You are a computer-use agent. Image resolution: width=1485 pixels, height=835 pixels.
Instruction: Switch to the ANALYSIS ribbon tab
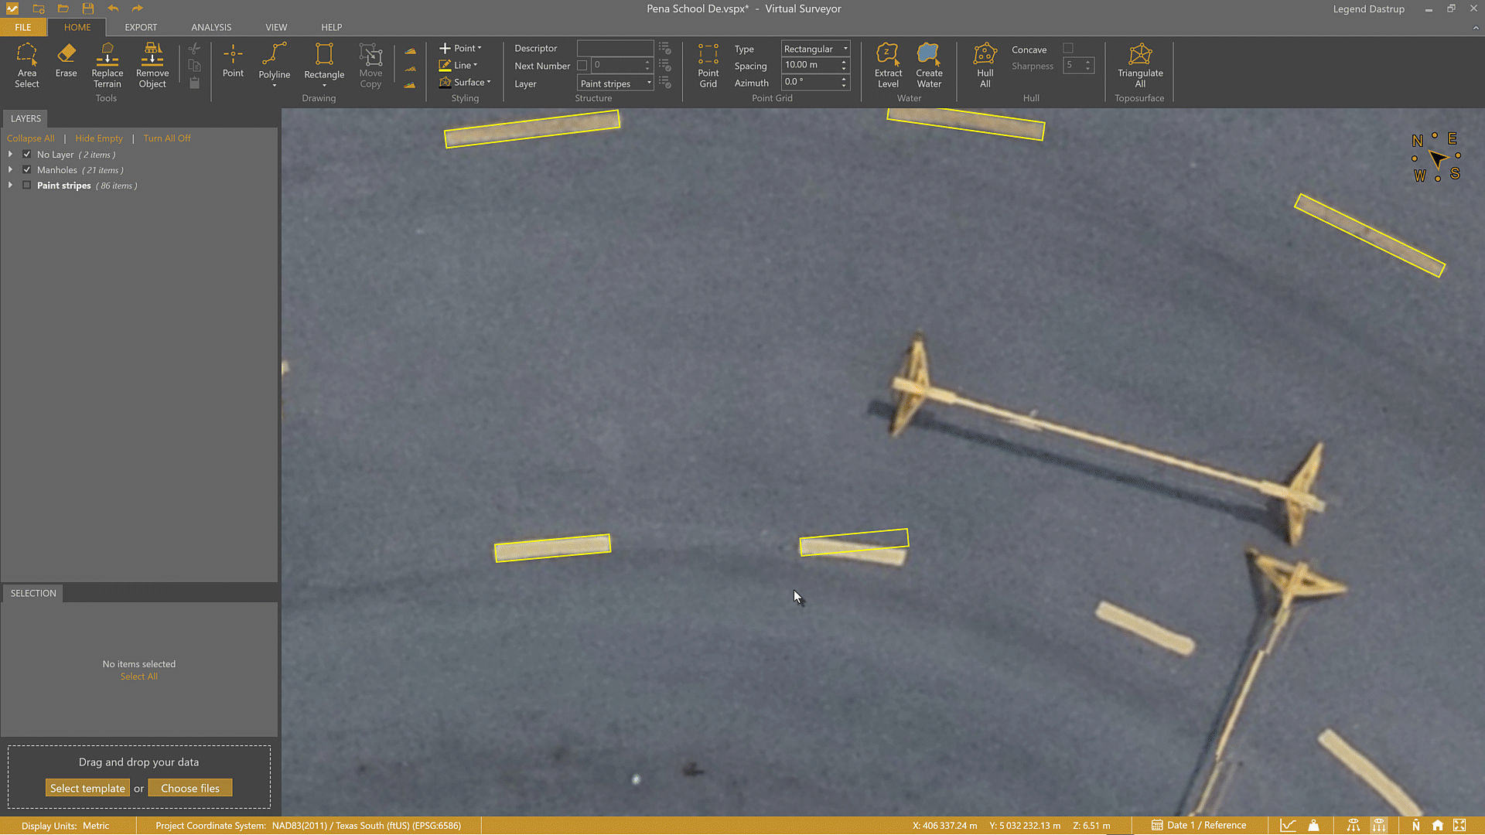click(211, 27)
